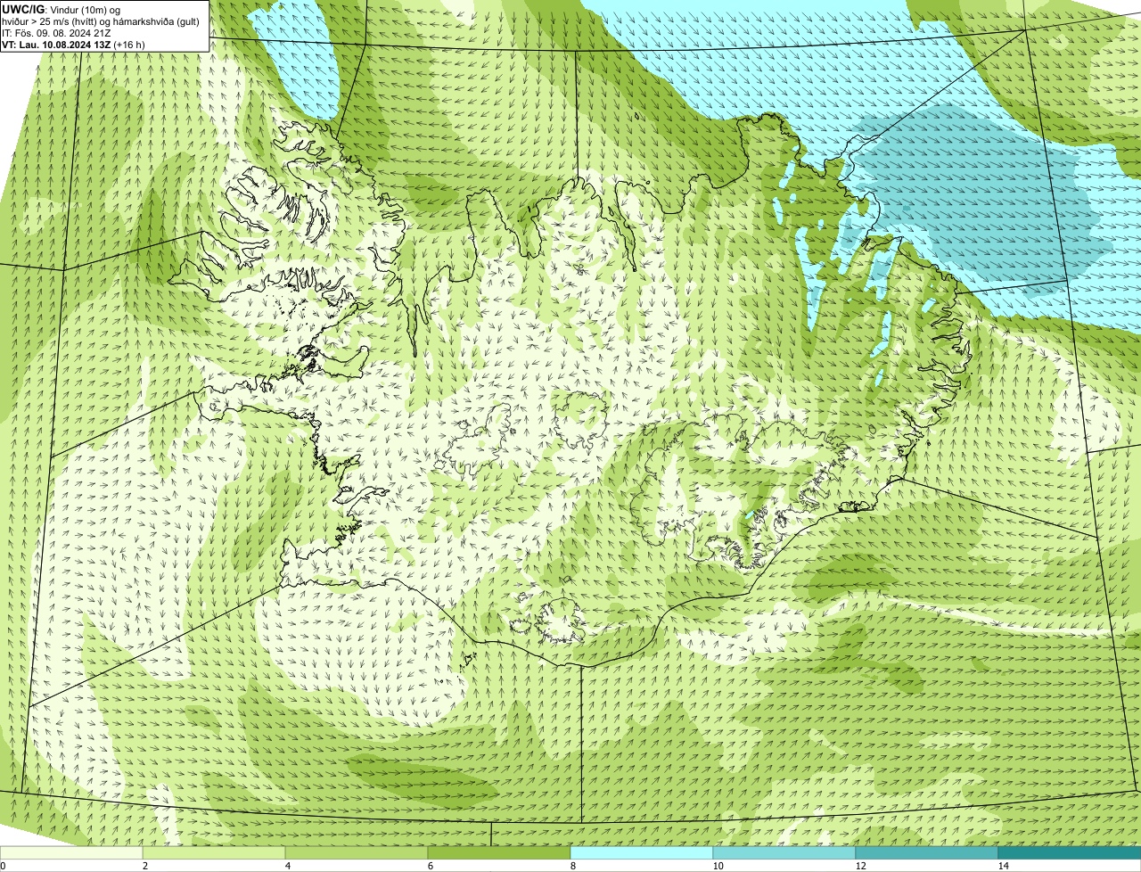Viewport: 1141px width, 872px height.
Task: Click the 8–10 m/s light cyan legend swatch
Action: click(x=642, y=852)
